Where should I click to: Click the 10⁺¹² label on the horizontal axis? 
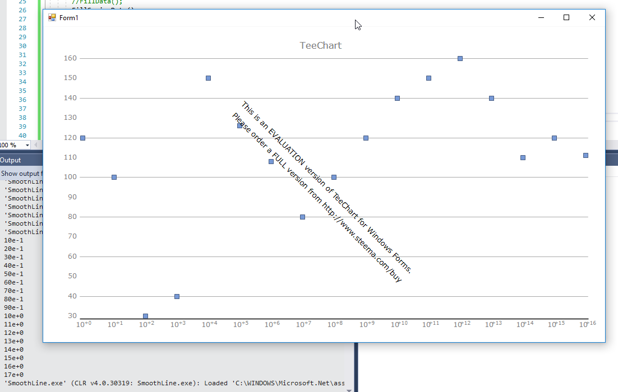(x=462, y=324)
